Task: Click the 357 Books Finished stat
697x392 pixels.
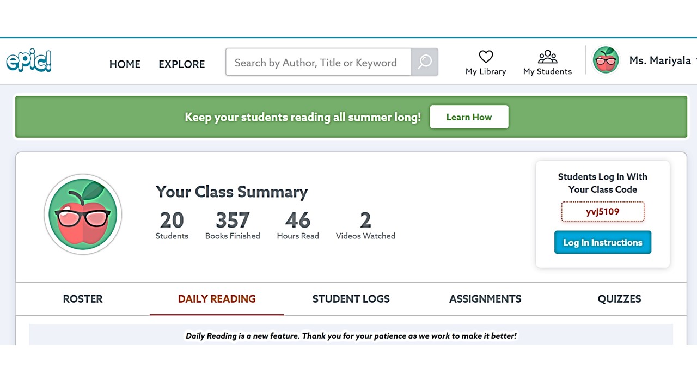Action: coord(233,225)
